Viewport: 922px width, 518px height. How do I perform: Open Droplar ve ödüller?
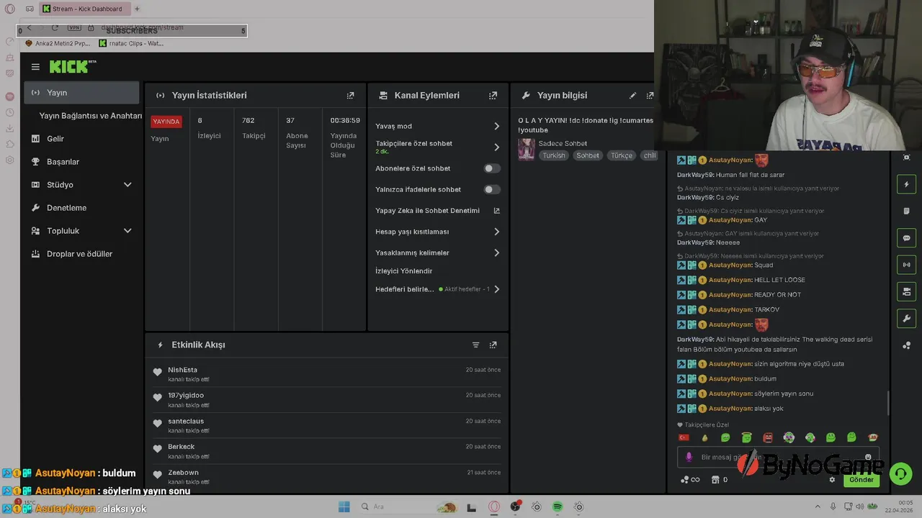(81, 254)
